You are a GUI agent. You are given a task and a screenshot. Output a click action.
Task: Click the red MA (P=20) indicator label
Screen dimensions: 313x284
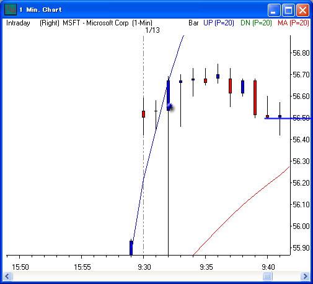[x=293, y=23]
